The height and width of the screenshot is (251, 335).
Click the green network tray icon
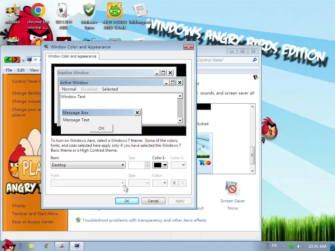291,246
